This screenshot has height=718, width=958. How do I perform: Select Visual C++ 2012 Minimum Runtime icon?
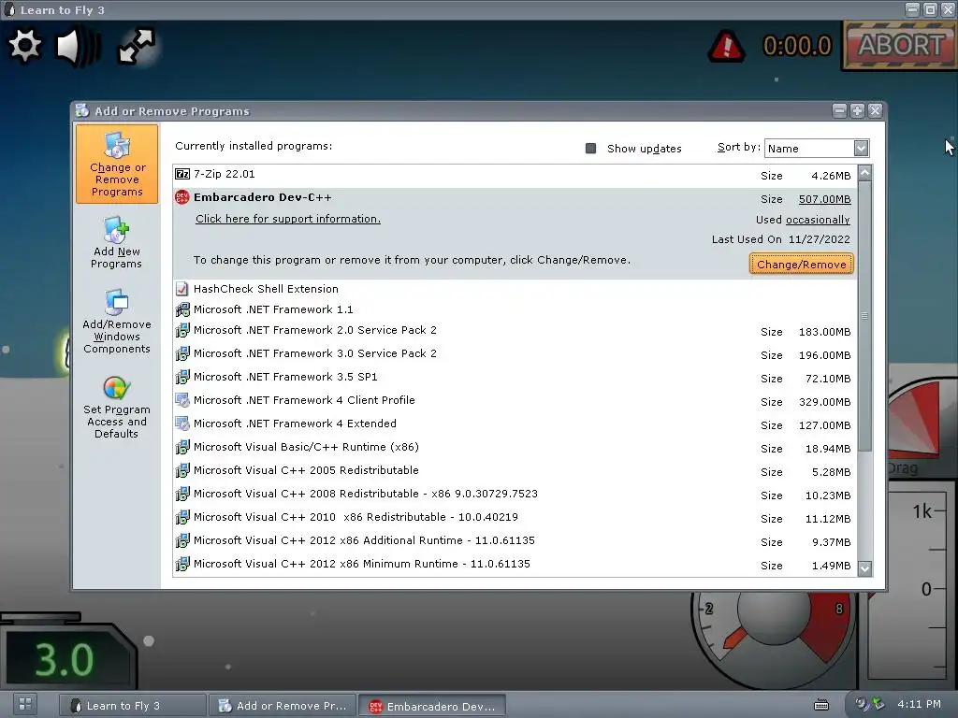point(182,564)
